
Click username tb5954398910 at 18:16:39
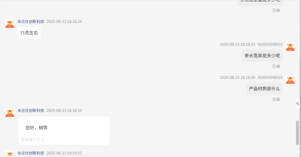click(x=270, y=78)
